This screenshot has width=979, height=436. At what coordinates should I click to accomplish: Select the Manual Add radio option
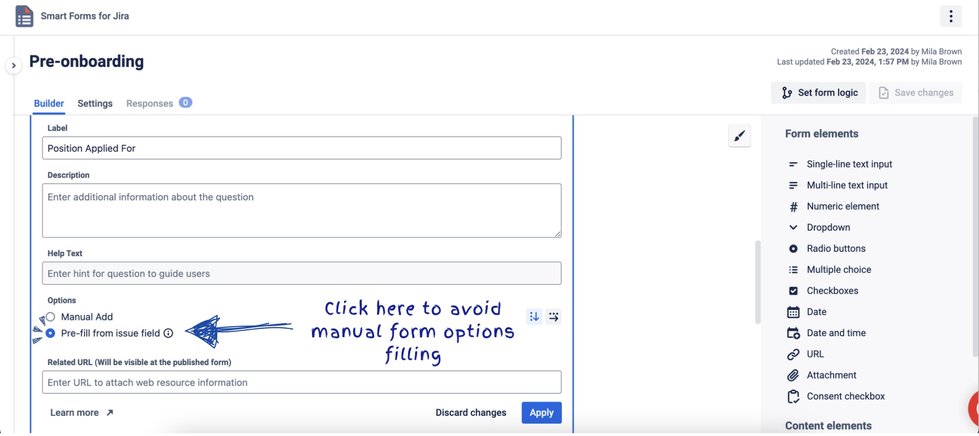coord(51,317)
